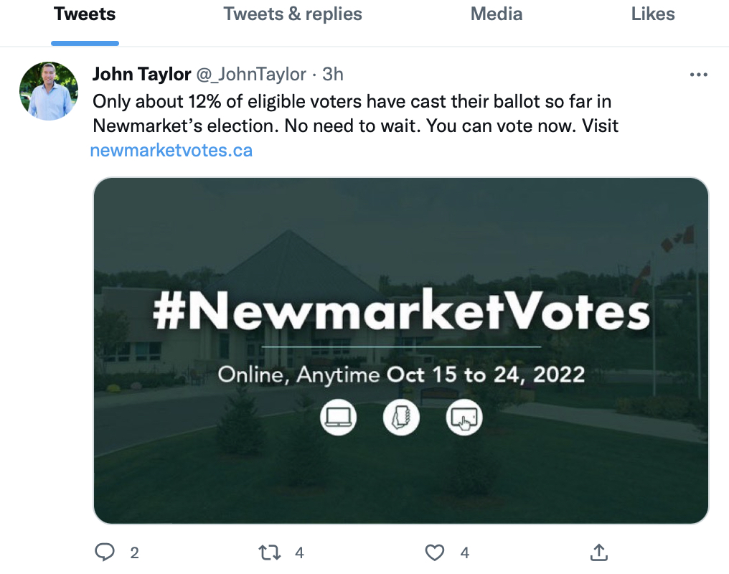Visit the newmarketvotes.ca link
The image size is (729, 574).
coord(171,151)
